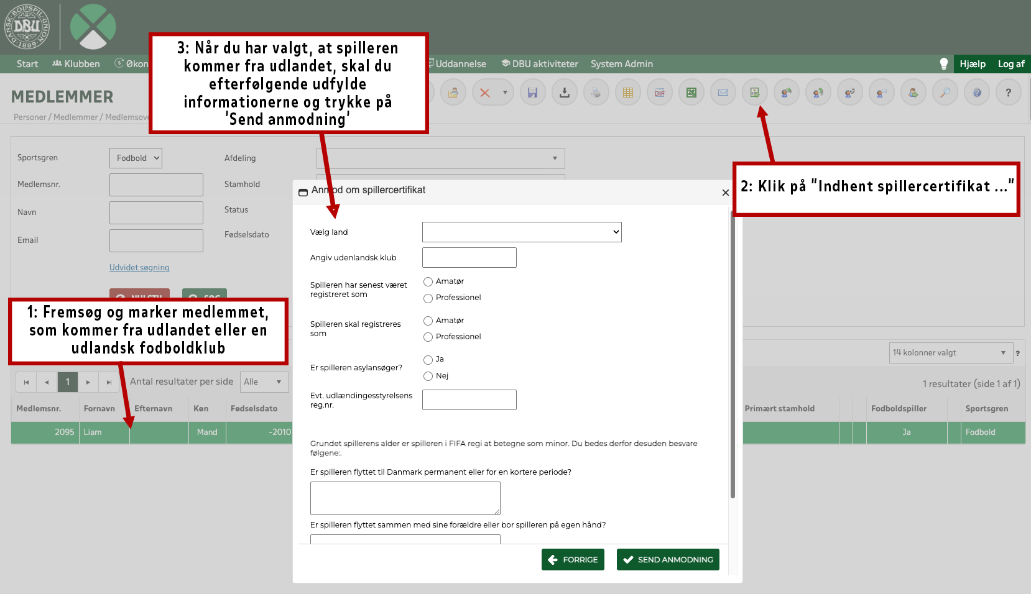This screenshot has width=1031, height=594.
Task: Click the Udvidet søgning link
Action: [139, 268]
